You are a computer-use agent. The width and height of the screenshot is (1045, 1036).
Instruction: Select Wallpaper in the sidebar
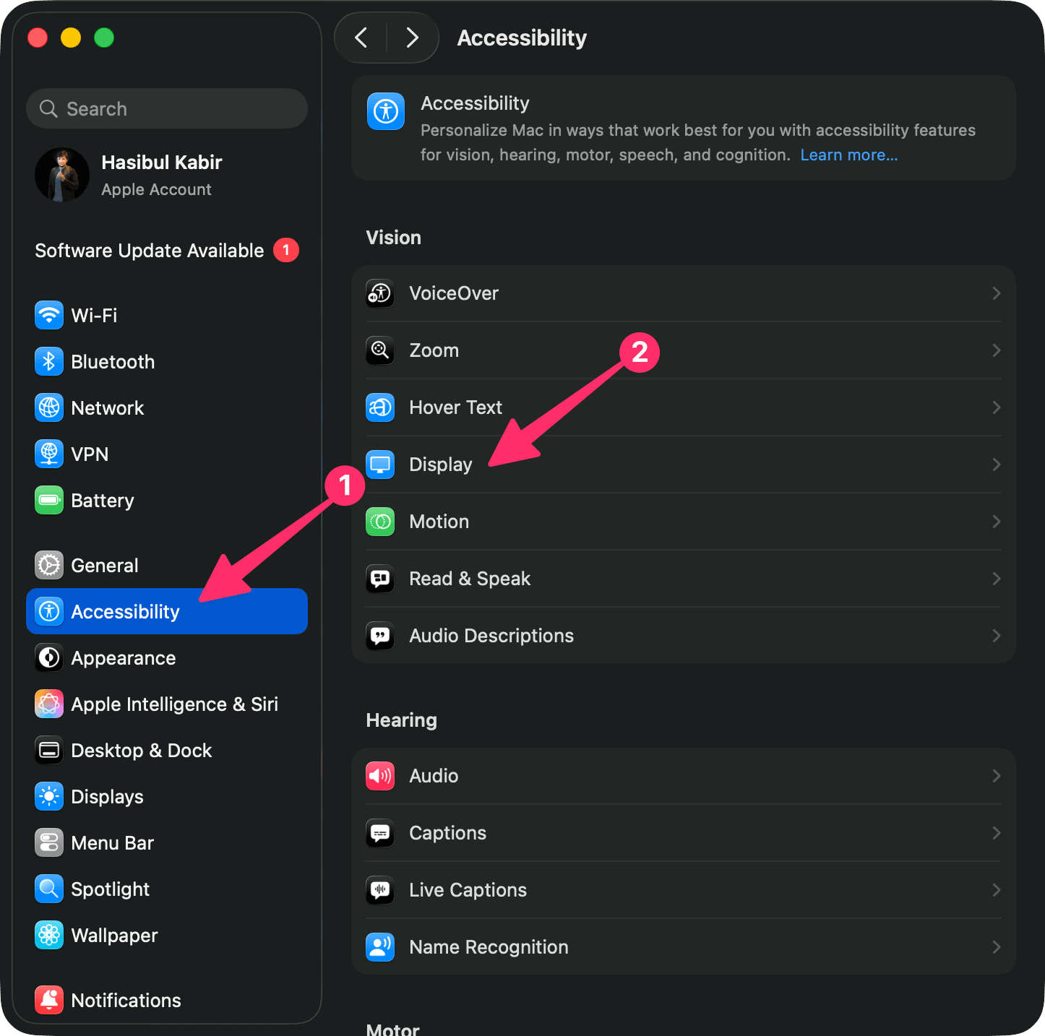[167, 935]
